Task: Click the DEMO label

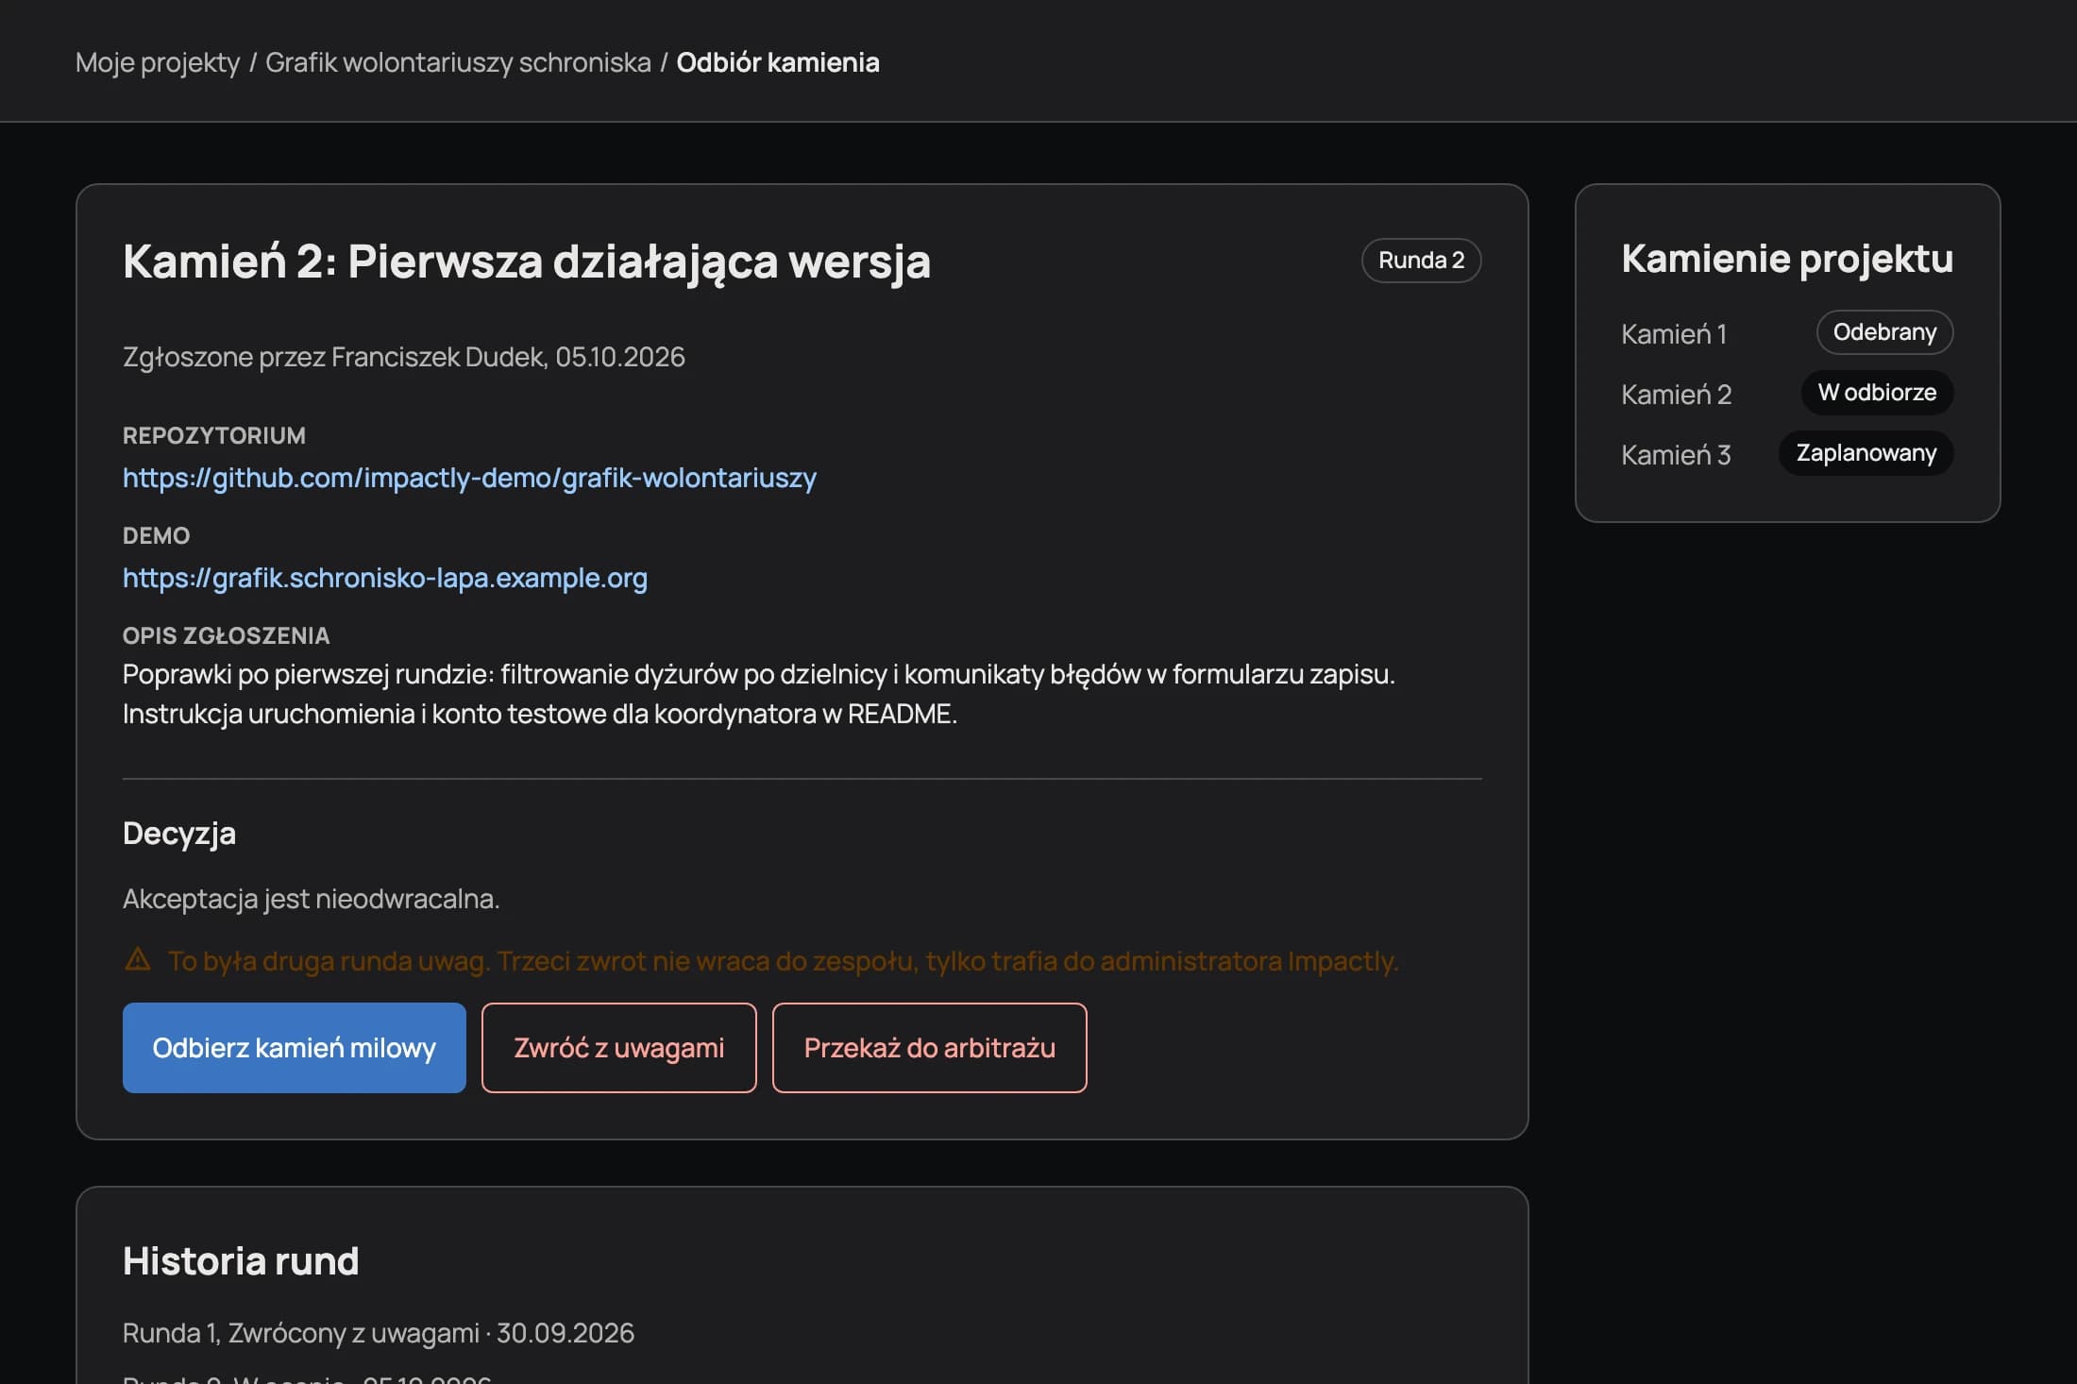Action: [x=157, y=536]
